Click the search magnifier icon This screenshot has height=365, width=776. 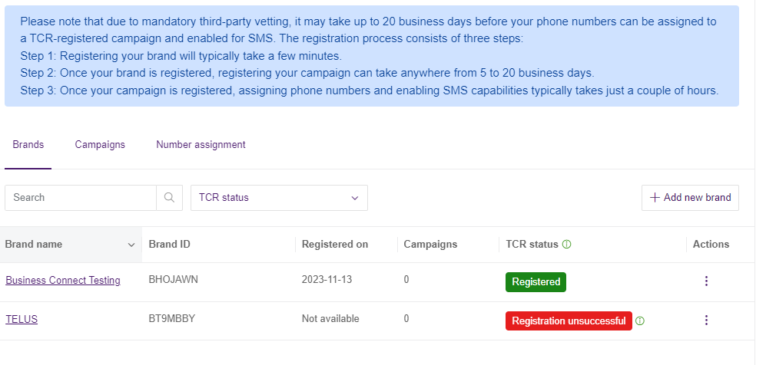169,198
